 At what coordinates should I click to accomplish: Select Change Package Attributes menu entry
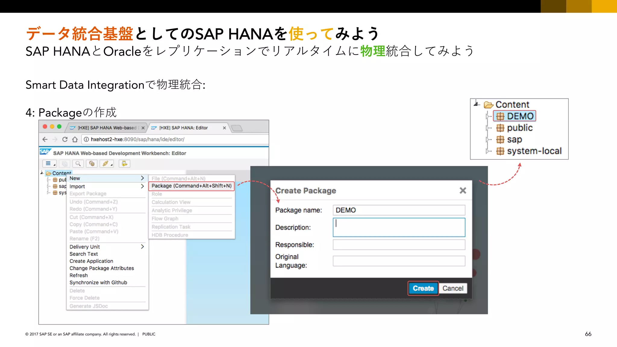pyautogui.click(x=102, y=268)
